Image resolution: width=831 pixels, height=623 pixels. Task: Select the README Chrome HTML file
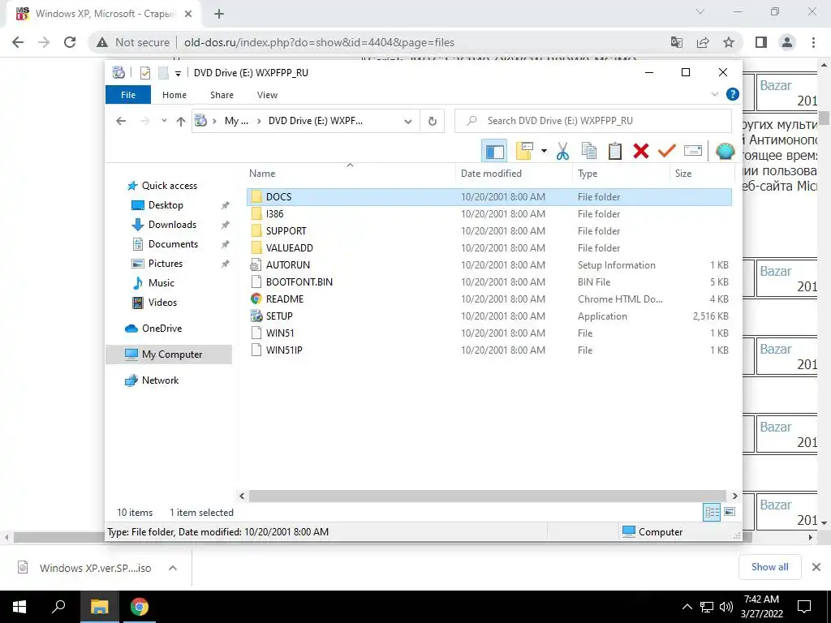(x=489, y=299)
